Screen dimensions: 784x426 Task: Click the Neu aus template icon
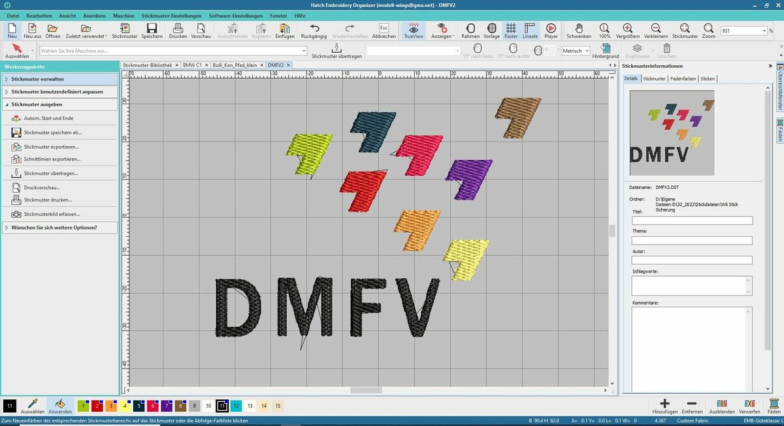(32, 31)
